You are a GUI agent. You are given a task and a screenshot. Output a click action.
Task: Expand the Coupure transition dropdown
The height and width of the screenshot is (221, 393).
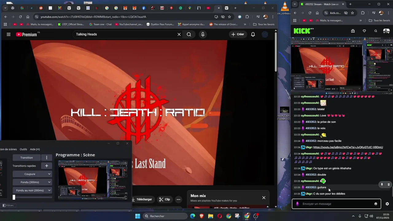click(x=32, y=174)
